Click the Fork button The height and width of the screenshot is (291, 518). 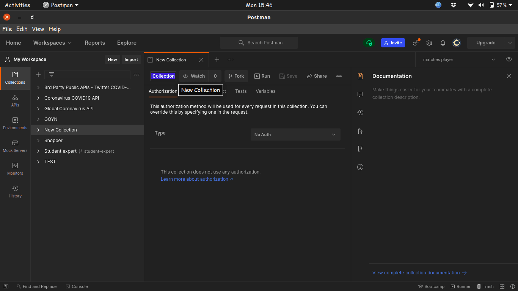click(x=236, y=76)
